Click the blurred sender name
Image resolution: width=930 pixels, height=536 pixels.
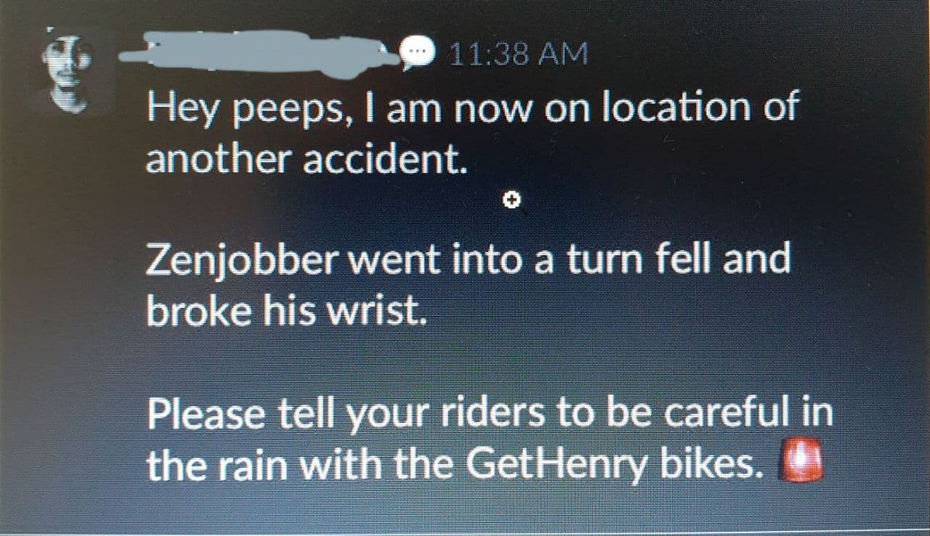(x=263, y=50)
